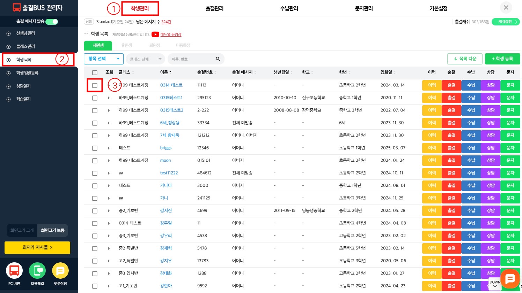Click the yellow 이력 button for moon
The height and width of the screenshot is (293, 522).
(x=432, y=161)
